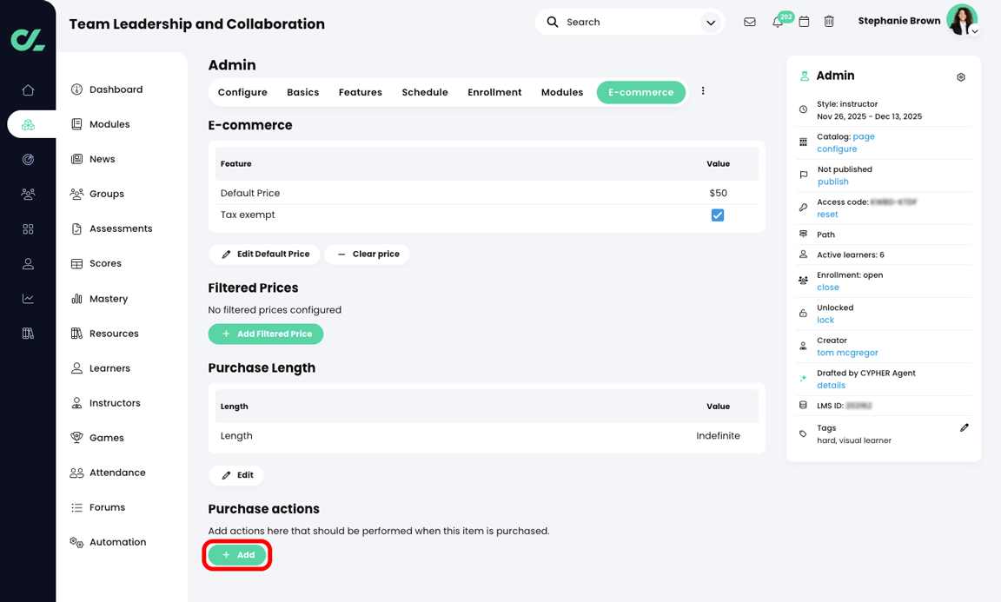The image size is (1001, 602).
Task: Open the publish link in the Admin panel
Action: [832, 181]
